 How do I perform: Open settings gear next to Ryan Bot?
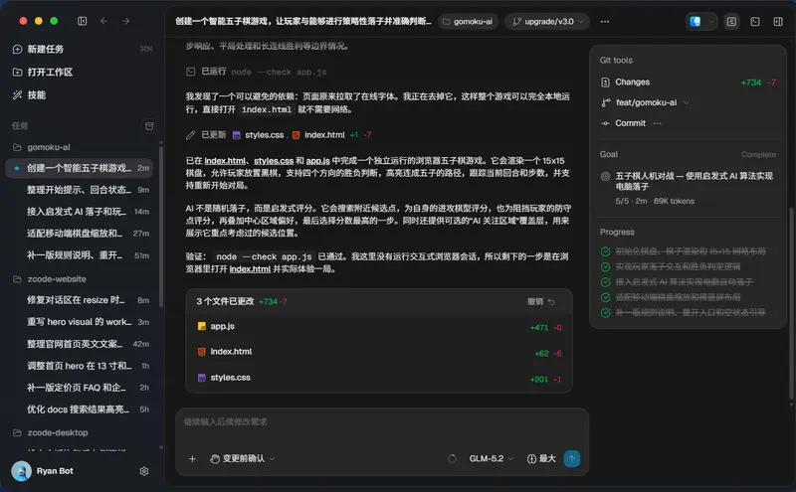(144, 471)
